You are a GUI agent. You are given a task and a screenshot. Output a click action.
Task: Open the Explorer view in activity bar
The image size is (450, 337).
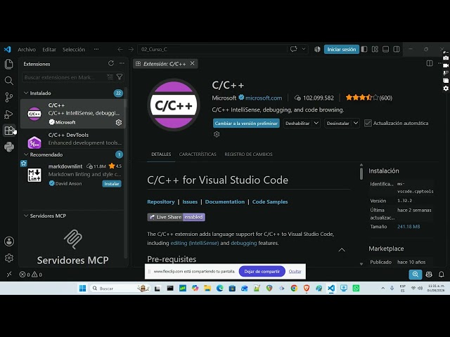point(9,64)
